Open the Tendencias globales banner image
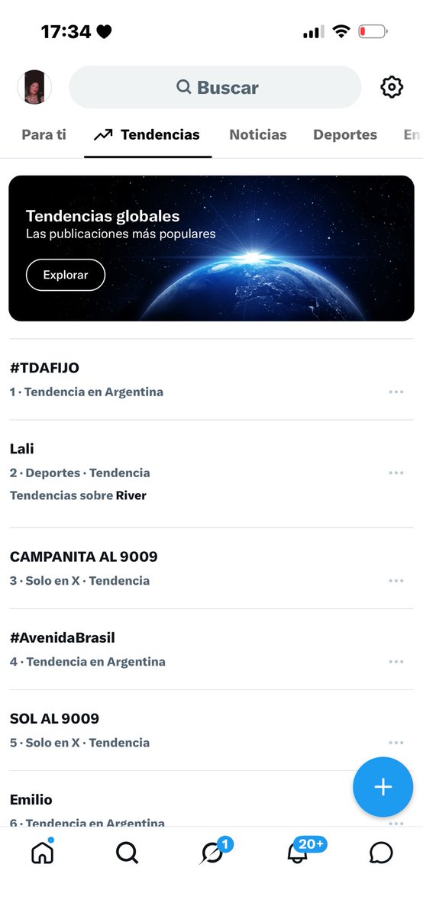The image size is (423, 916). click(x=211, y=248)
